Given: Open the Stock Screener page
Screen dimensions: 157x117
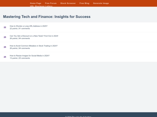Looking at the screenshot, I should pyautogui.click(x=68, y=3).
